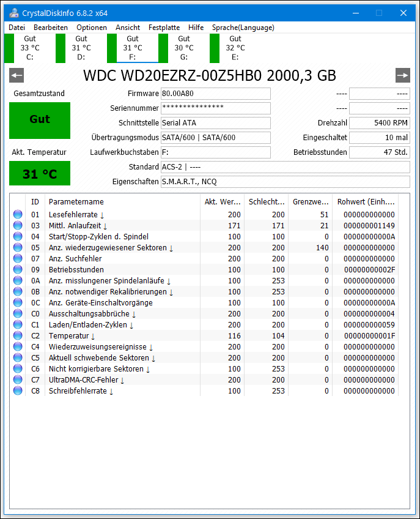Click status orb for Laden/Entladen-Zyklen row
Screen dimensions: 420x519
click(x=18, y=325)
